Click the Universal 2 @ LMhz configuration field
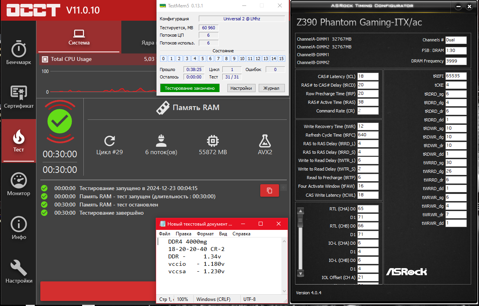Image resolution: width=479 pixels, height=306 pixels. pos(242,19)
